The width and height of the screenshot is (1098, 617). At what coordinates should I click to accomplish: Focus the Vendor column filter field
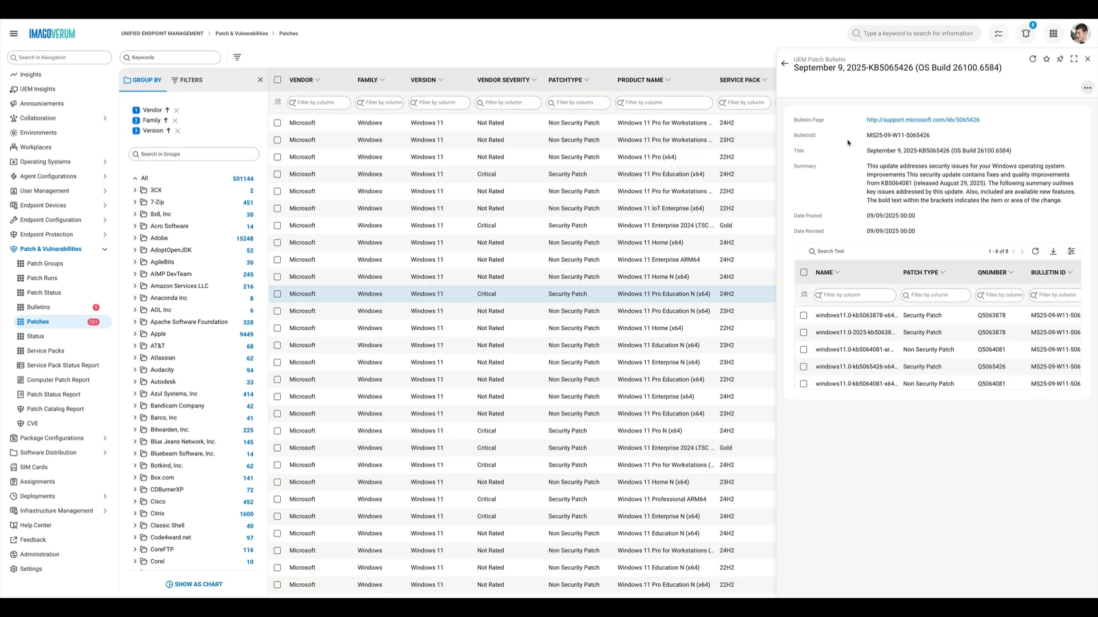319,103
